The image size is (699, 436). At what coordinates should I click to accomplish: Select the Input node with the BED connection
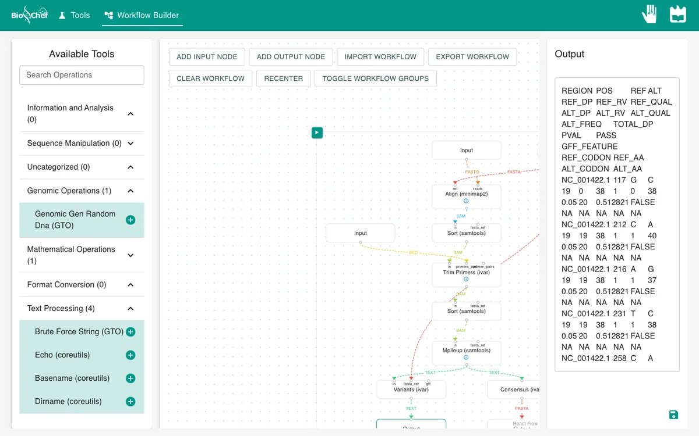(361, 233)
